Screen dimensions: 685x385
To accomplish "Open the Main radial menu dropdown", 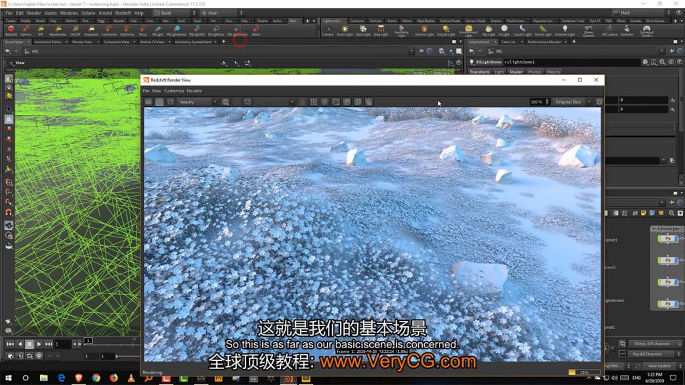I will (x=221, y=13).
